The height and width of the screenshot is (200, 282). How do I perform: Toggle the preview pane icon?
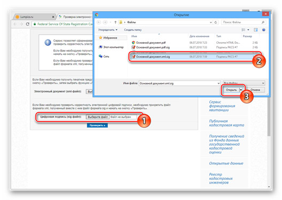point(255,30)
